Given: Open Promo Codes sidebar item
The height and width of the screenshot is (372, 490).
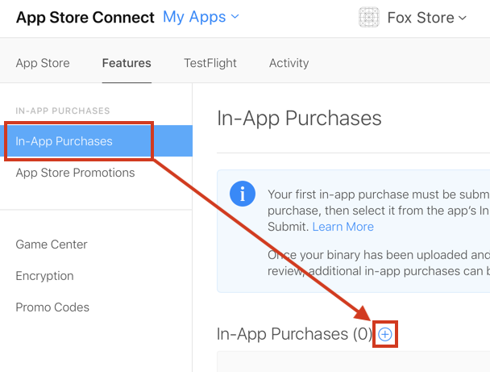Looking at the screenshot, I should pos(52,307).
